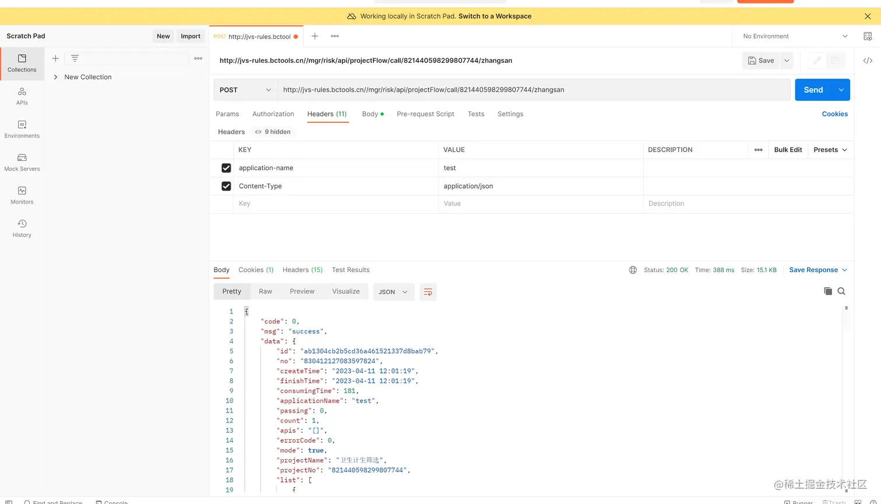Open the Collections sidebar panel
The width and height of the screenshot is (881, 504).
point(22,63)
